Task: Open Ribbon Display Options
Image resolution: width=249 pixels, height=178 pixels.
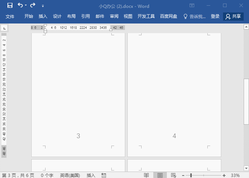Action: (x=192, y=6)
